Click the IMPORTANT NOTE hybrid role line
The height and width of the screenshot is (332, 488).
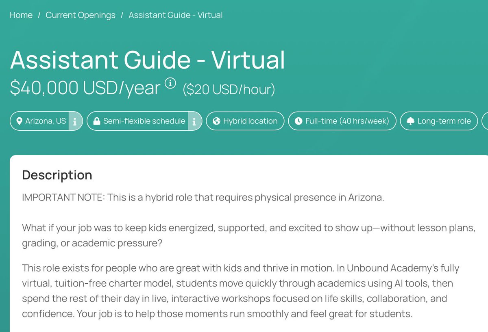click(x=203, y=198)
